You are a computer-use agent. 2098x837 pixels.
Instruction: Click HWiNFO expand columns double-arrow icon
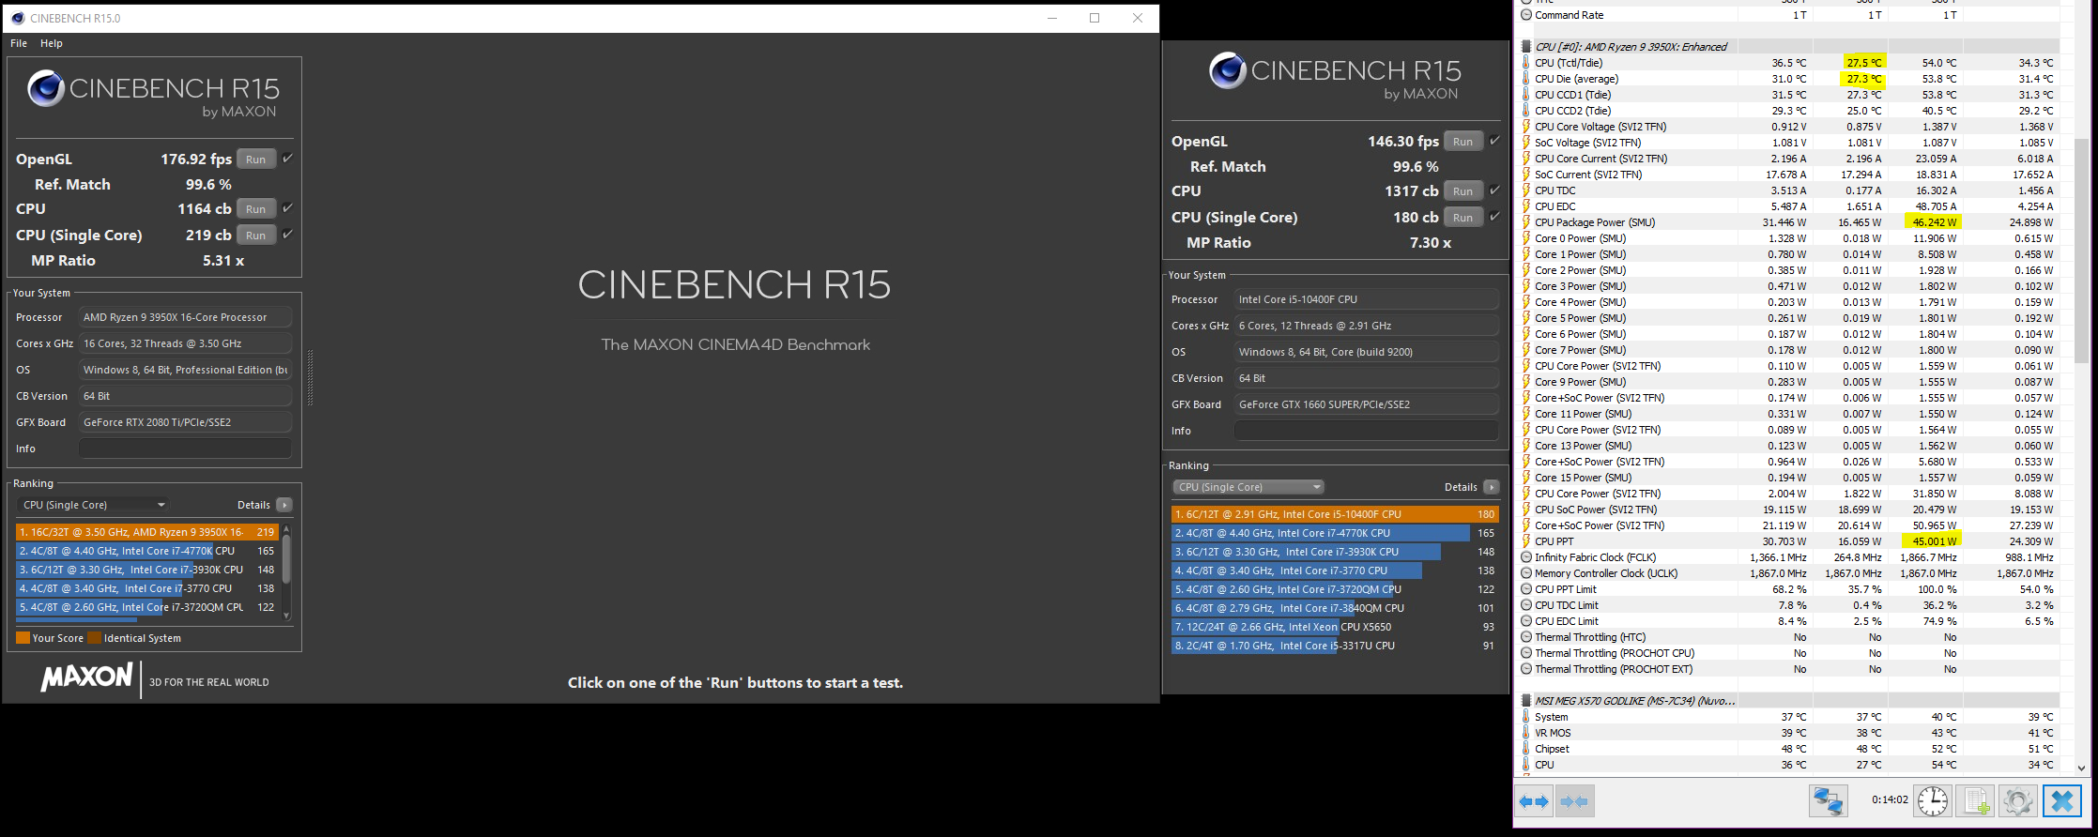click(x=1535, y=801)
